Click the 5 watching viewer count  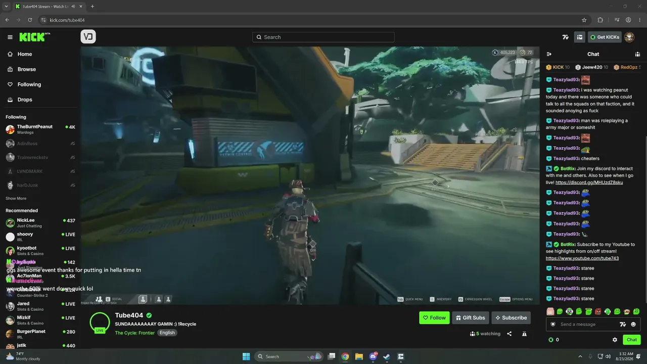(x=485, y=334)
